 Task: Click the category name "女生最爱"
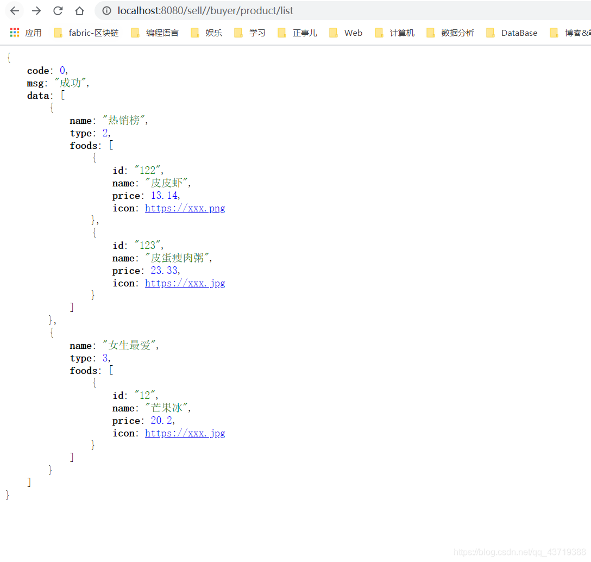(129, 346)
